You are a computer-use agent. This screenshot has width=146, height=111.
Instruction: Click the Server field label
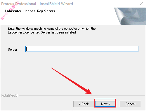(x=13, y=50)
